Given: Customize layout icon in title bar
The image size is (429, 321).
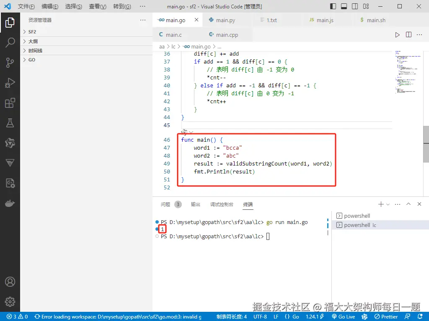Looking at the screenshot, I should click(366, 6).
